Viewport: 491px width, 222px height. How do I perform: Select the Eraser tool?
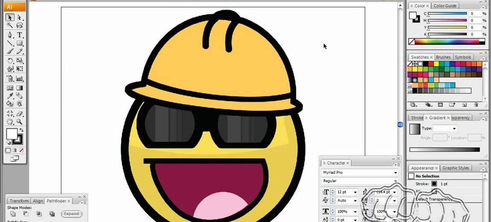(x=20, y=113)
